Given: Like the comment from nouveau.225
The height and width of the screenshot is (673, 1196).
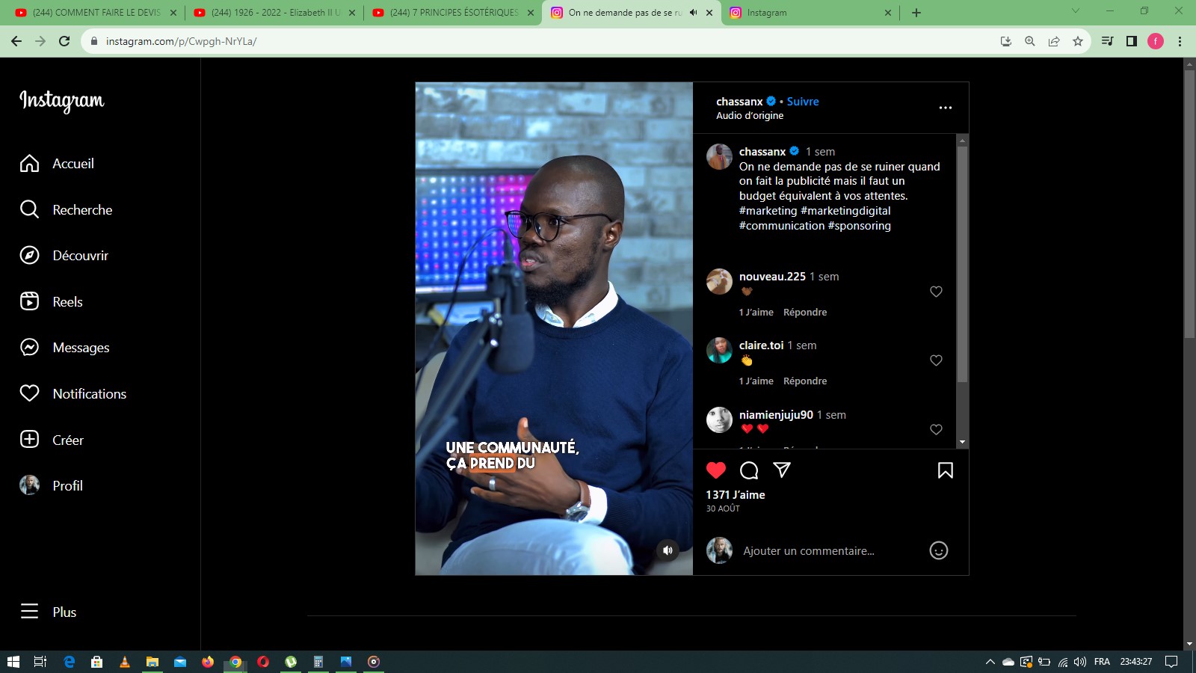Looking at the screenshot, I should coord(936,292).
